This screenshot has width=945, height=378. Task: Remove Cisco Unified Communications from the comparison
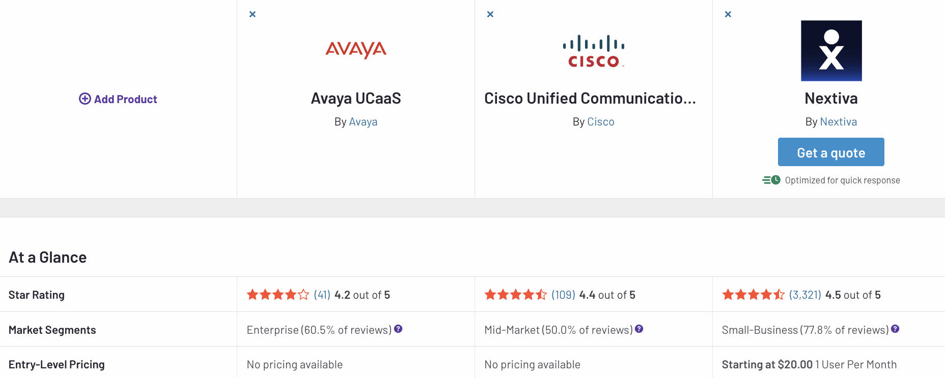(490, 14)
